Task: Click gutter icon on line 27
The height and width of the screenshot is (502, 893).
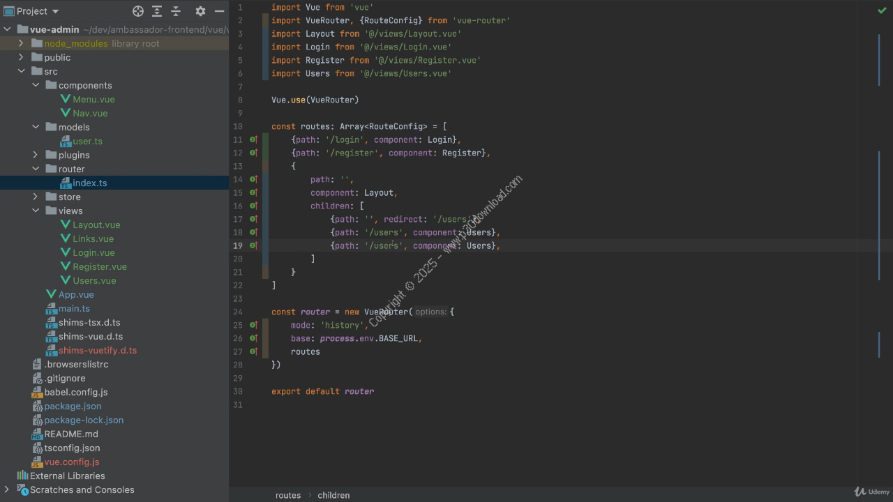Action: [254, 351]
